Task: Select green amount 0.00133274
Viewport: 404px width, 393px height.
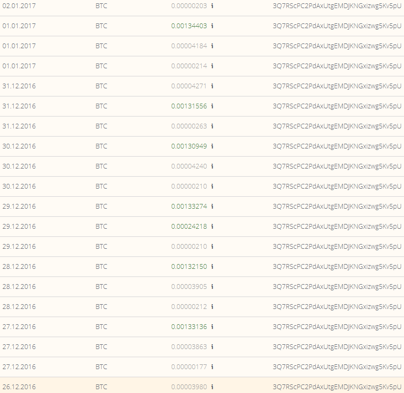Action: (x=189, y=206)
